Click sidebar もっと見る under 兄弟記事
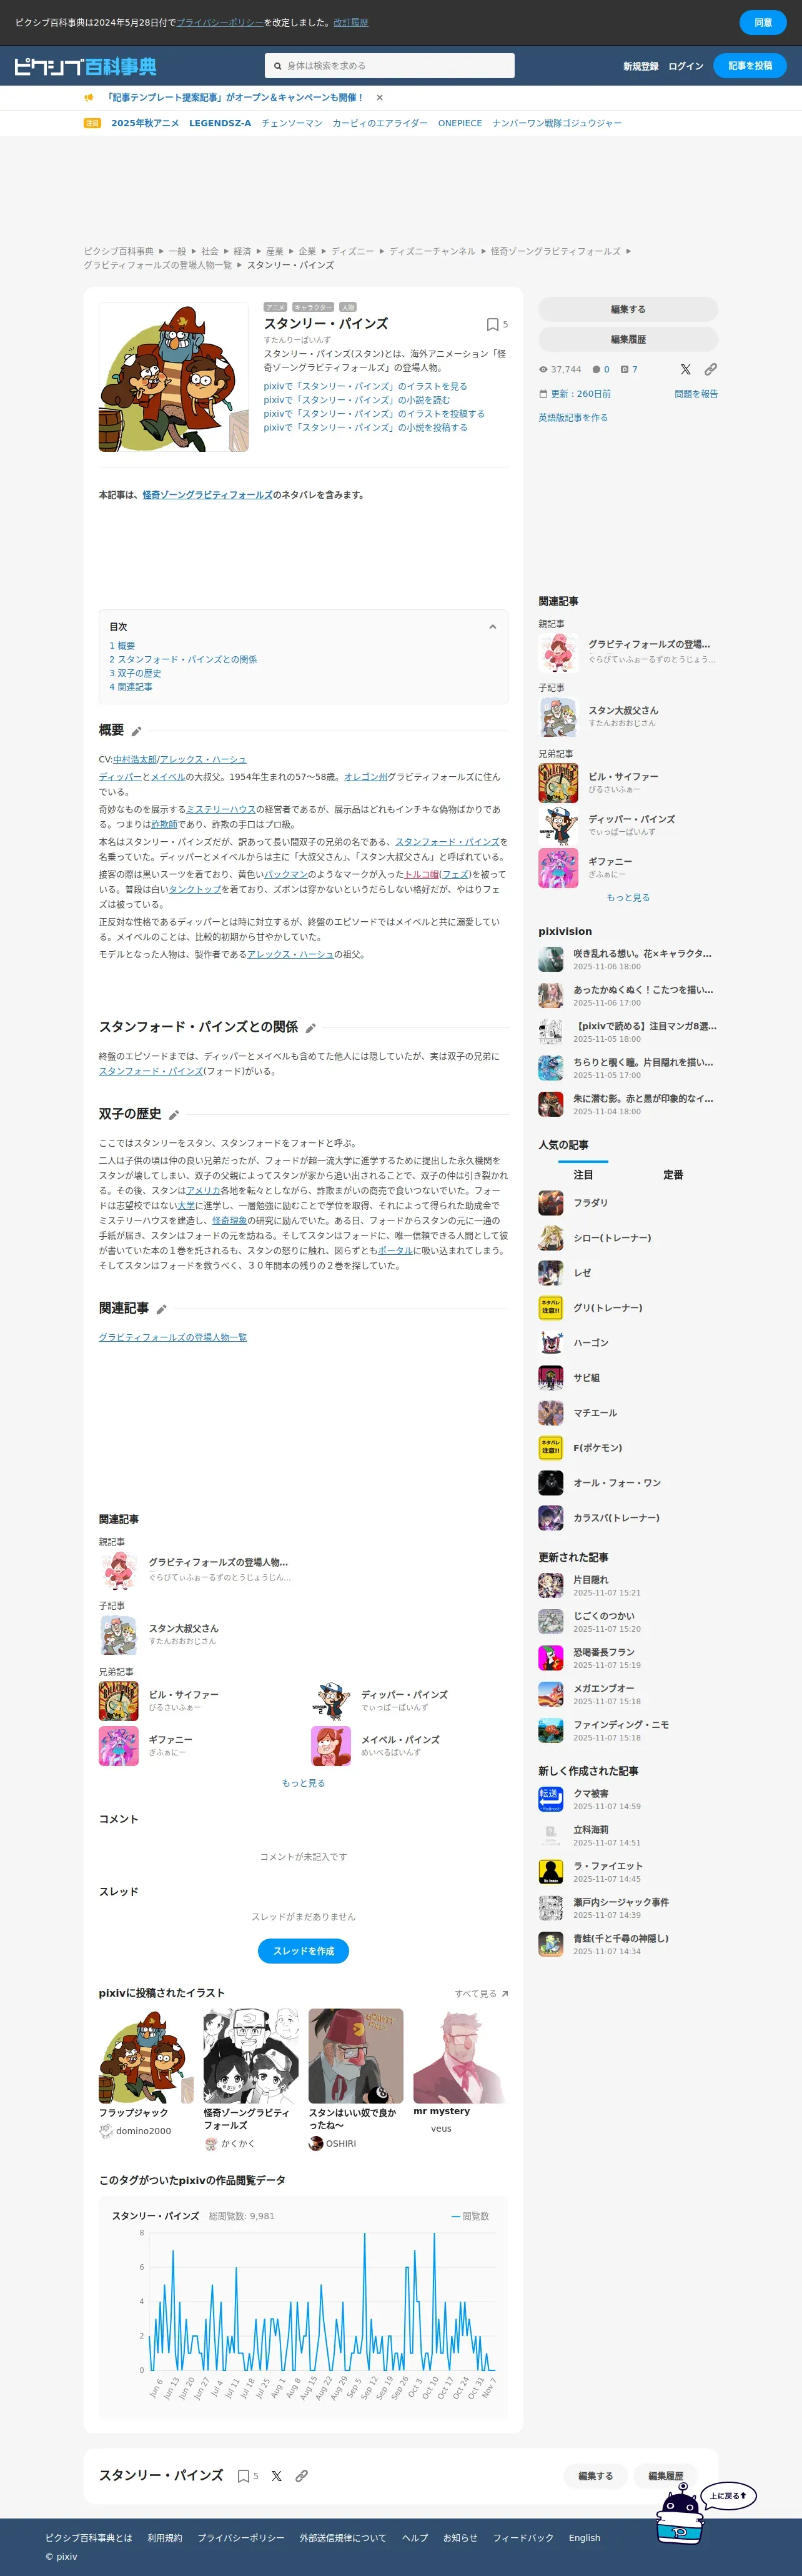 pos(628,898)
